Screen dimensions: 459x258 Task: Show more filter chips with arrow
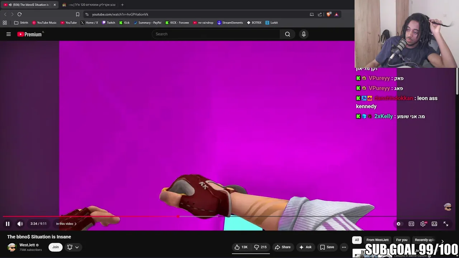point(443,241)
